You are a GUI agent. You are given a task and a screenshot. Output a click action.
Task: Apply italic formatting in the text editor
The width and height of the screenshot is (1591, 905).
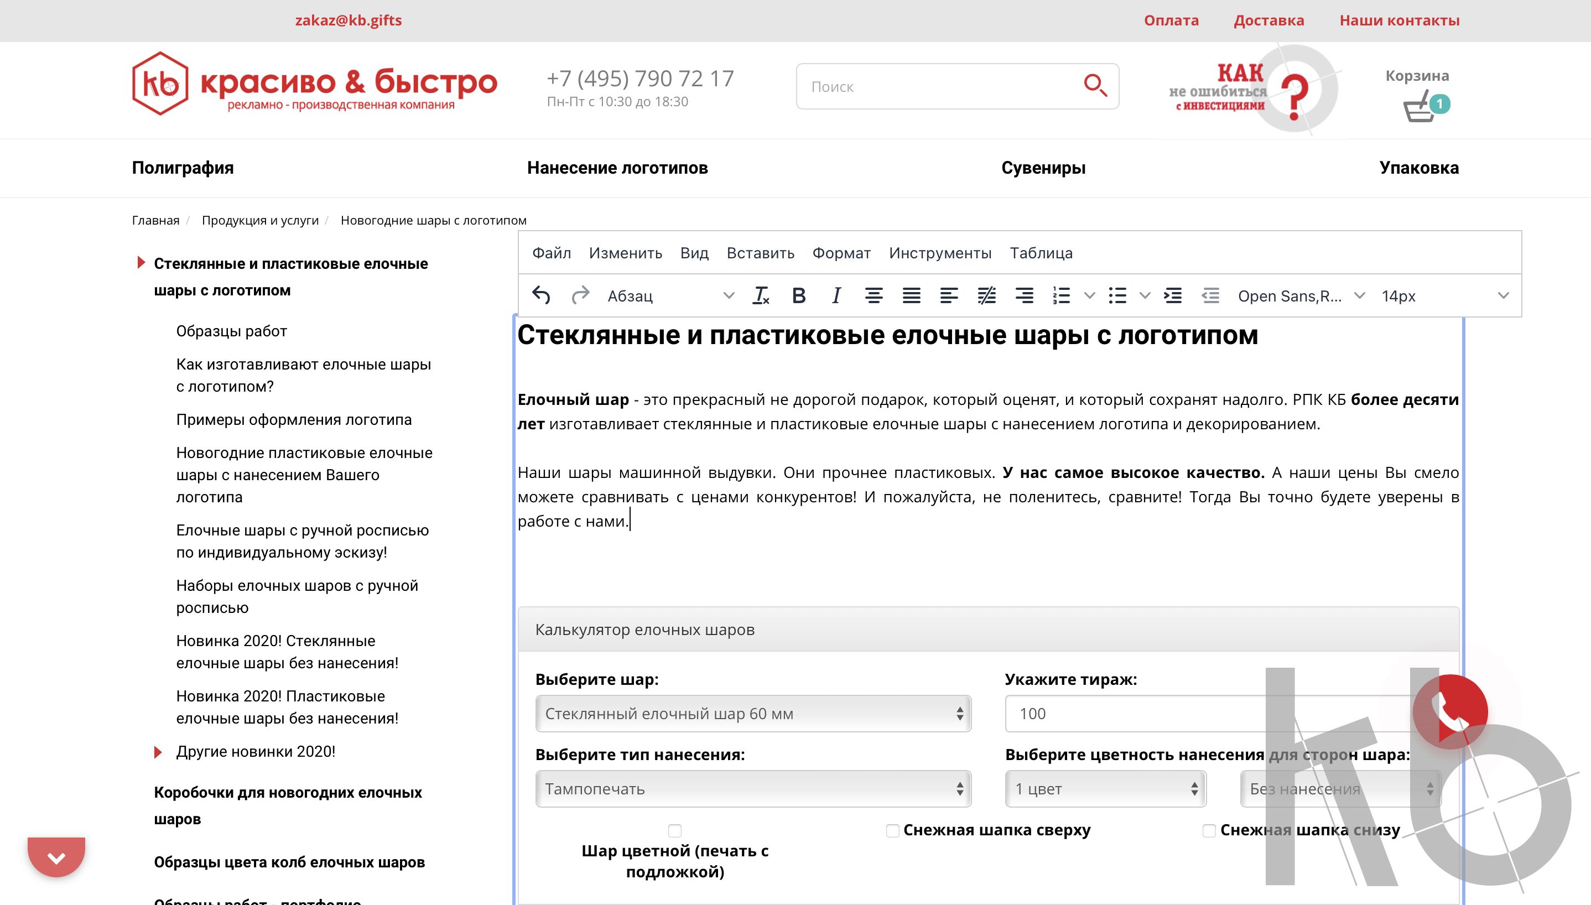click(x=835, y=296)
